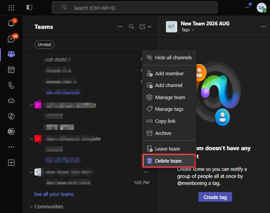
Task: Toggle the Unread filter pill
Action: [45, 44]
